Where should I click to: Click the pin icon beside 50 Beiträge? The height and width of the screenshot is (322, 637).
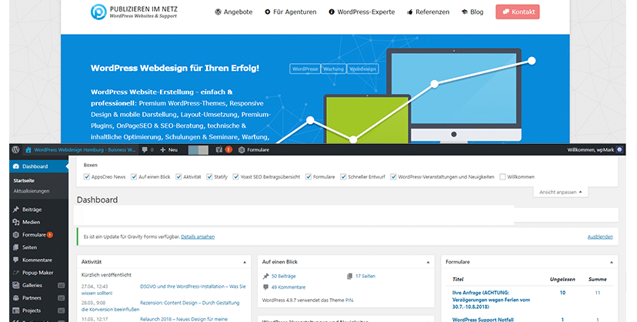pyautogui.click(x=265, y=276)
